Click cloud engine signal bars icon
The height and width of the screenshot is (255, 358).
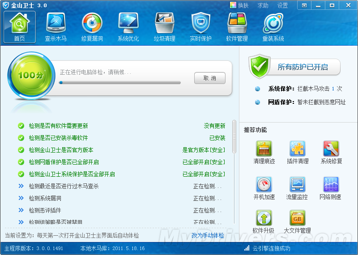247,248
